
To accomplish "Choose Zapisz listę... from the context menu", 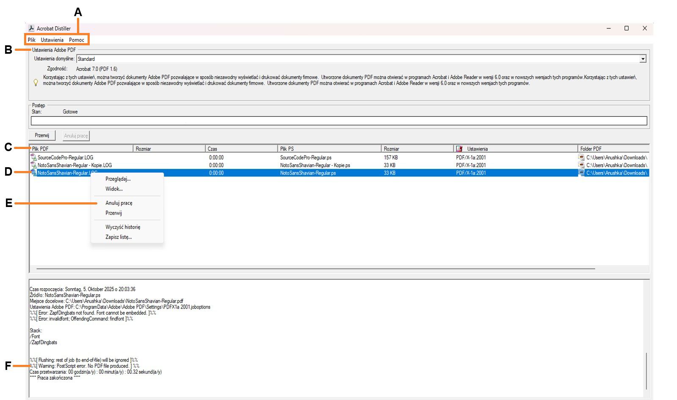I will [127, 237].
